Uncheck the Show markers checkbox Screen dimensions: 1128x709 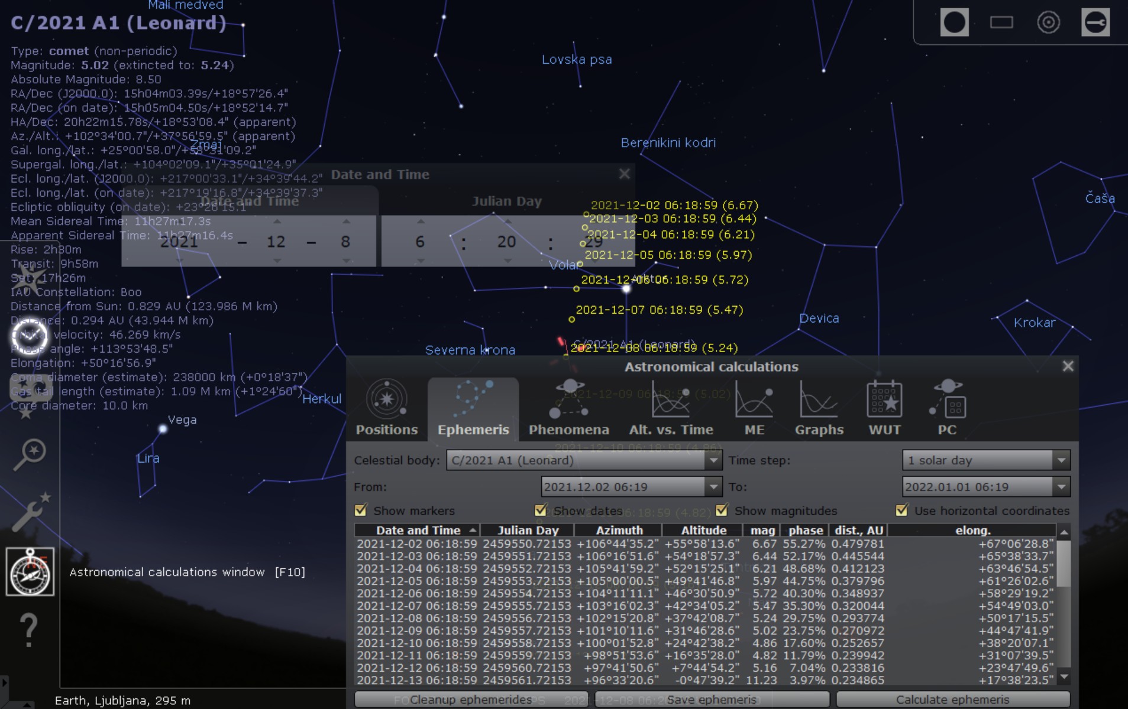click(x=361, y=510)
